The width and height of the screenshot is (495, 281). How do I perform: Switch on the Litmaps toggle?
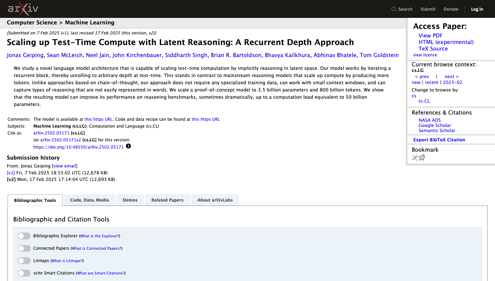24,261
